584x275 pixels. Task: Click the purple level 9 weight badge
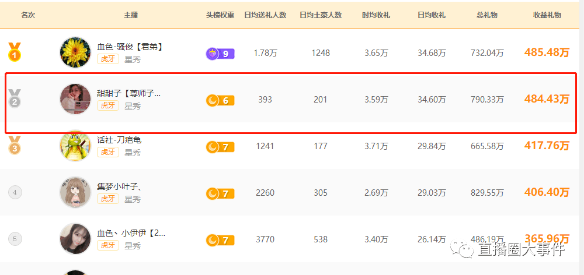click(220, 54)
